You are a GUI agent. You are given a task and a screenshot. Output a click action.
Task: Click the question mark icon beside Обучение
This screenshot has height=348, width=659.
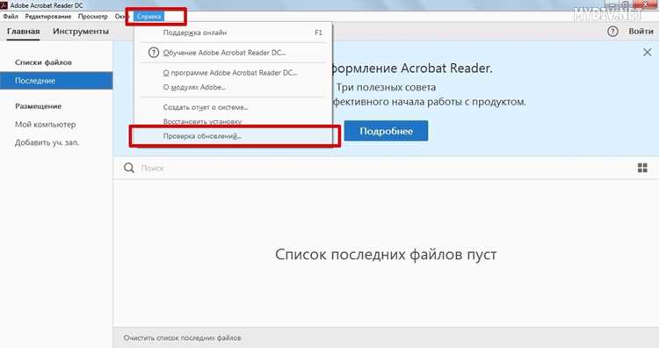[154, 53]
